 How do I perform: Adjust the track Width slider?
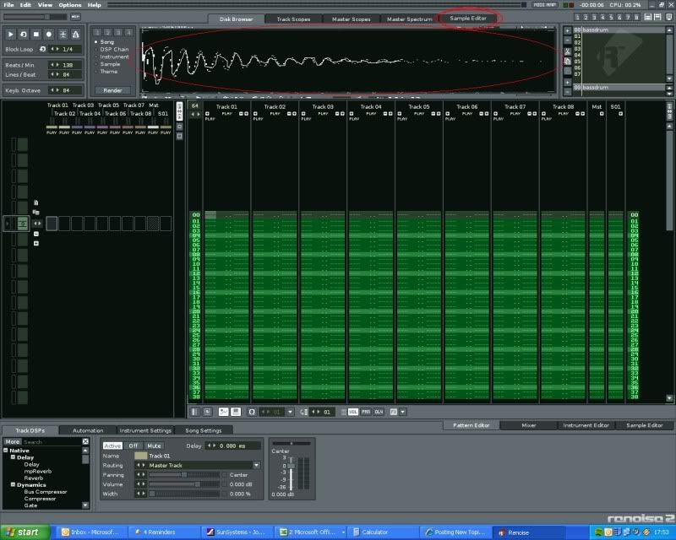pos(184,494)
